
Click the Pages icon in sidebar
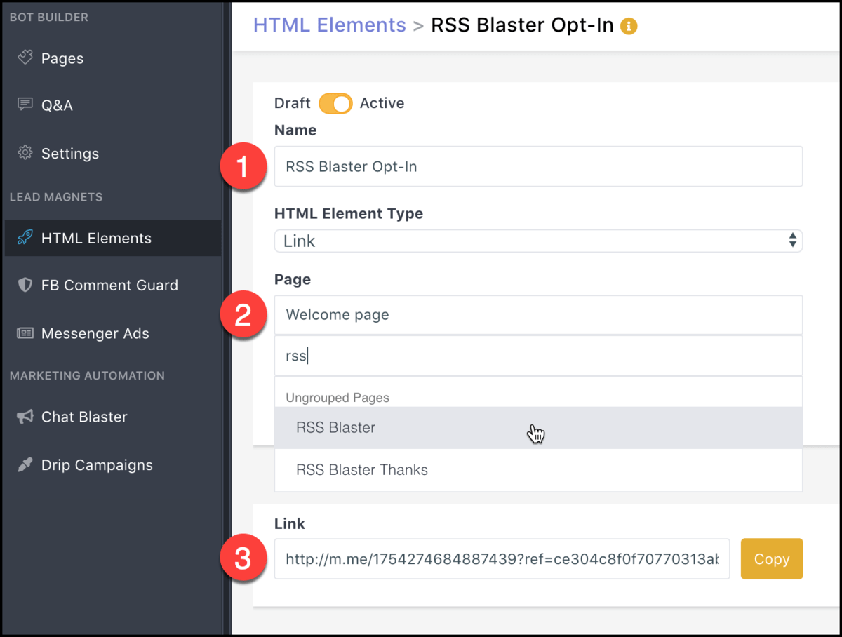tap(25, 58)
